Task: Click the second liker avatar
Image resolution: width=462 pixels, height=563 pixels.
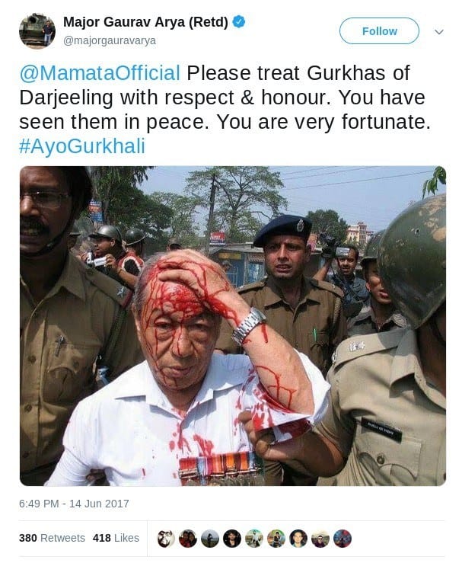Action: click(x=188, y=538)
